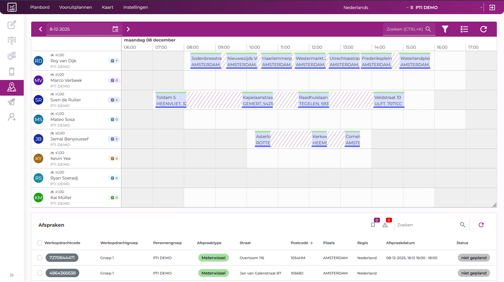Screen dimensions: 504x282
Task: Open the Planbord menu
Action: click(40, 7)
